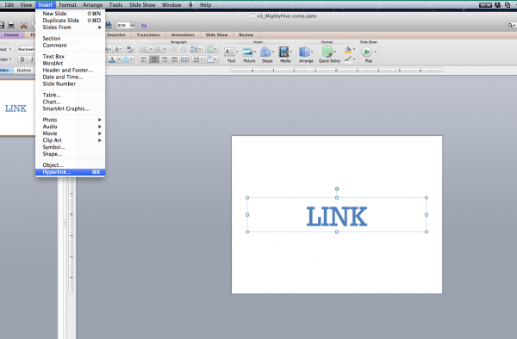This screenshot has width=517, height=339.
Task: Justify text icon
Action: [x=174, y=59]
